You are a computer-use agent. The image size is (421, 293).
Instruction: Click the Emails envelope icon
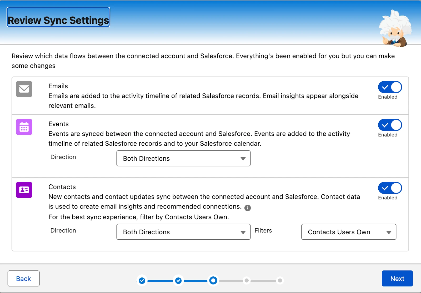pos(24,89)
